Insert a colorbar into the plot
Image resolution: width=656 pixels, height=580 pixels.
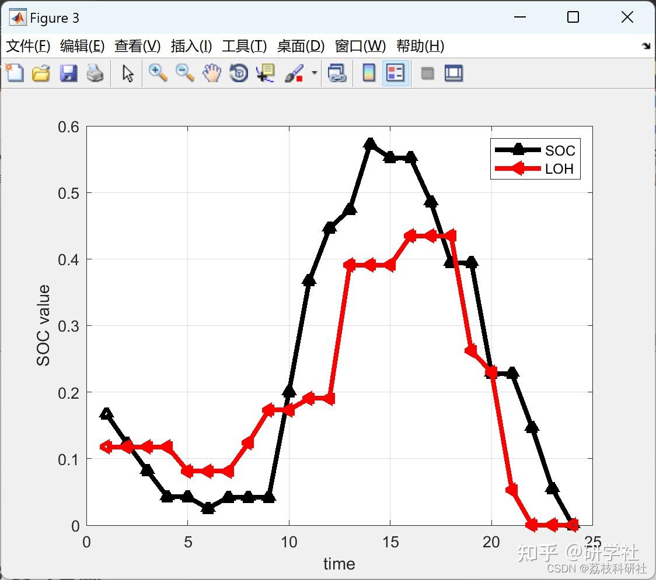click(x=369, y=73)
